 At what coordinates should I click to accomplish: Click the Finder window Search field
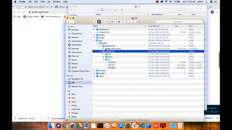pos(179,22)
